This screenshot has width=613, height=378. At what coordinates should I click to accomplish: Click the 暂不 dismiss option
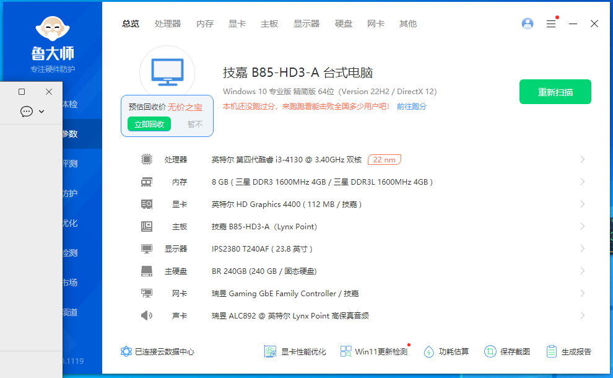coord(195,124)
